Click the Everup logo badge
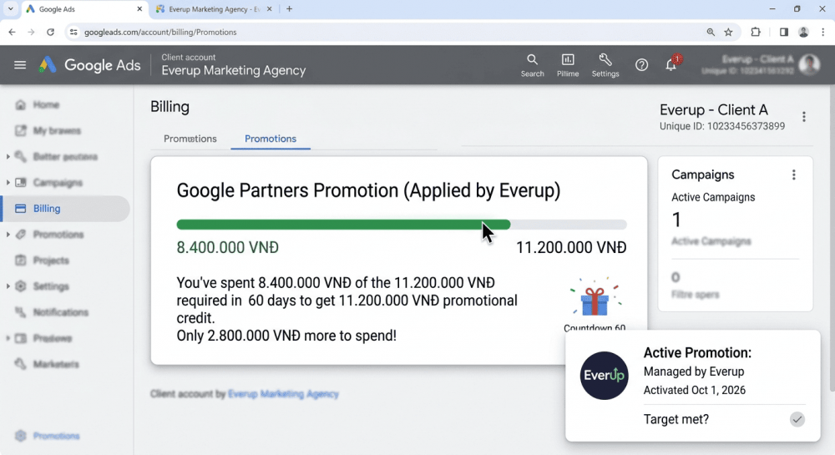The width and height of the screenshot is (835, 455). (x=604, y=375)
